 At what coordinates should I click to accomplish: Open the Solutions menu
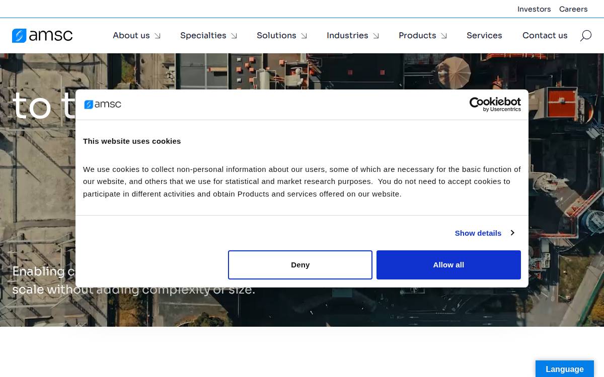click(276, 35)
